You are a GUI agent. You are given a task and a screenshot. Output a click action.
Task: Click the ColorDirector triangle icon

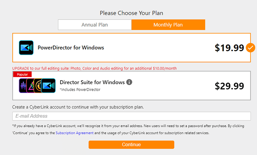click(32, 86)
